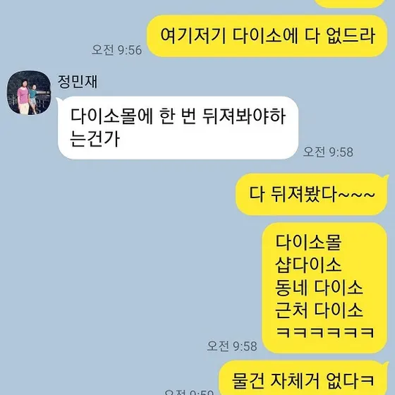Image resolution: width=395 pixels, height=395 pixels.
Task: Click the cut-off 오전 9:59 timestamp
Action: click(189, 392)
